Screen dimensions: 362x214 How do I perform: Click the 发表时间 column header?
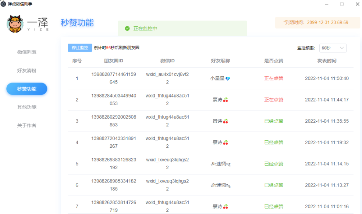click(327, 61)
